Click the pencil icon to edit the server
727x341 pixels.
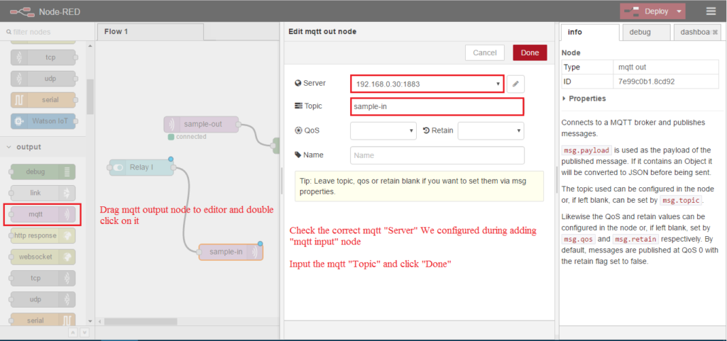pyautogui.click(x=516, y=84)
